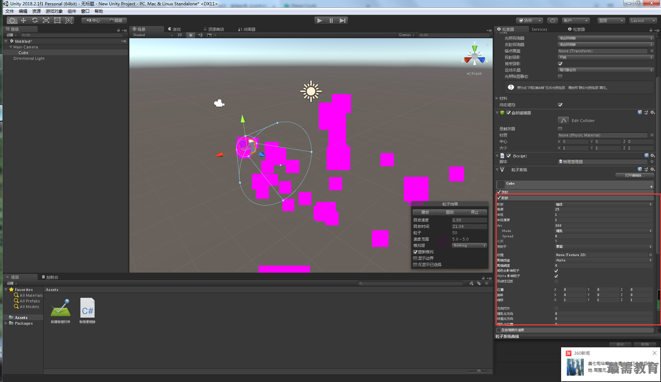Viewport: 661px width, 382px height.
Task: Open the 游戏对象 GameObject menu
Action: tap(54, 11)
